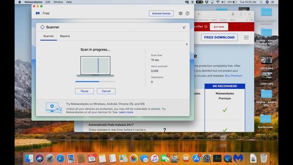Switch to the Reports tab

[x=65, y=36]
